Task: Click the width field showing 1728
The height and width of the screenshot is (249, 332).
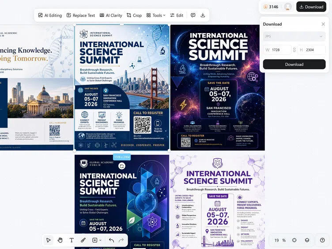Action: click(277, 50)
